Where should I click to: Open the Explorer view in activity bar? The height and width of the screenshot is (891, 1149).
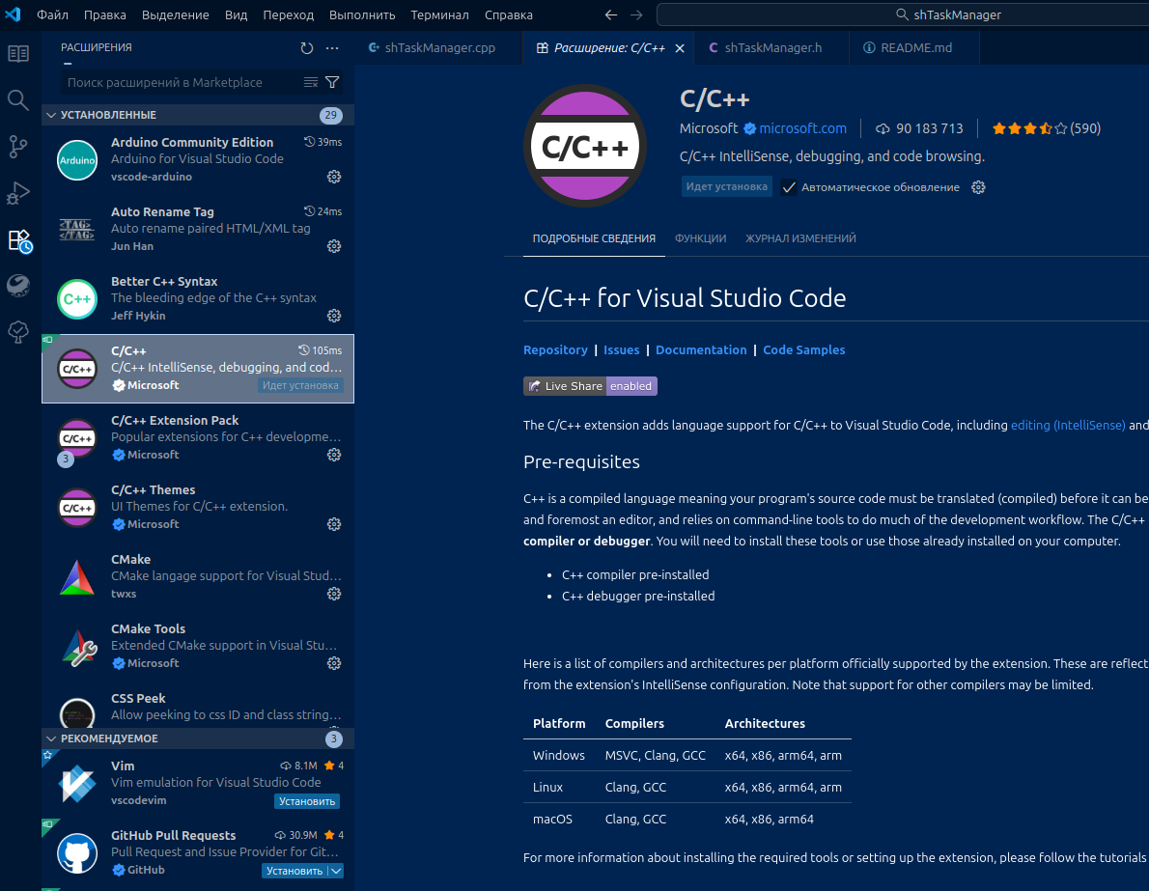click(17, 53)
